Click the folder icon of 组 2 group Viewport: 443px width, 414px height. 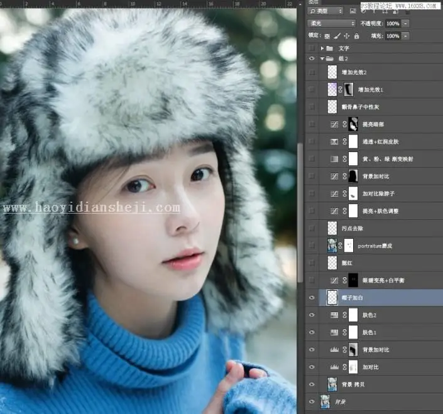pyautogui.click(x=330, y=59)
